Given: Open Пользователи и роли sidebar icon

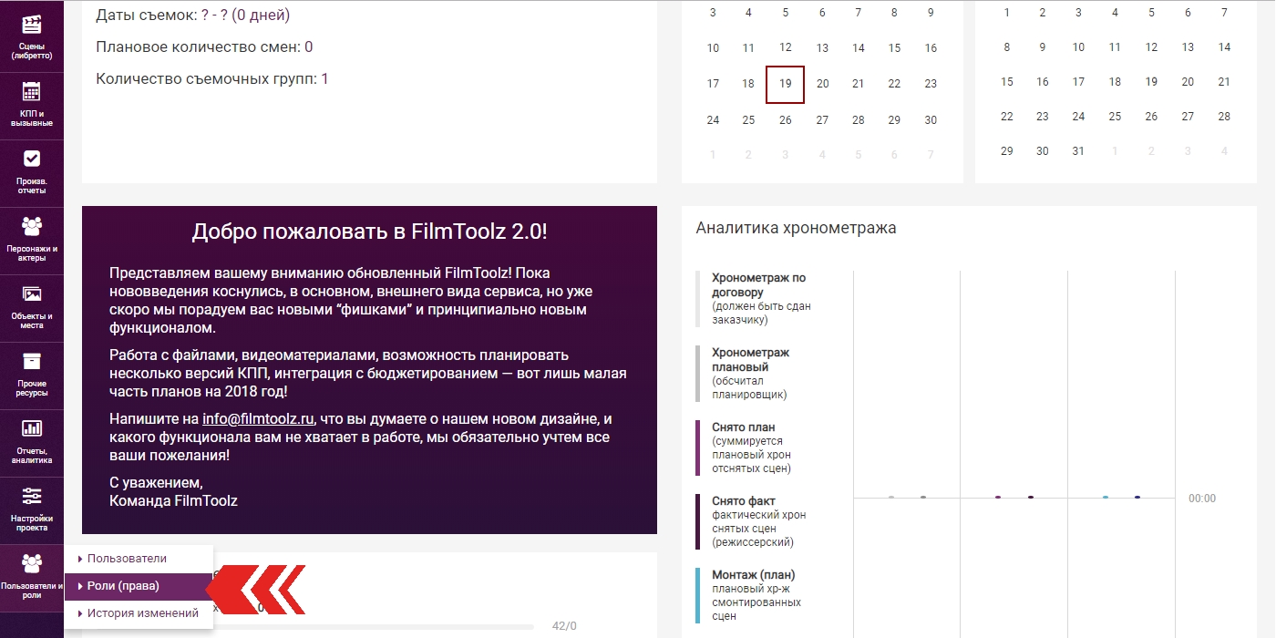Looking at the screenshot, I should click(32, 563).
